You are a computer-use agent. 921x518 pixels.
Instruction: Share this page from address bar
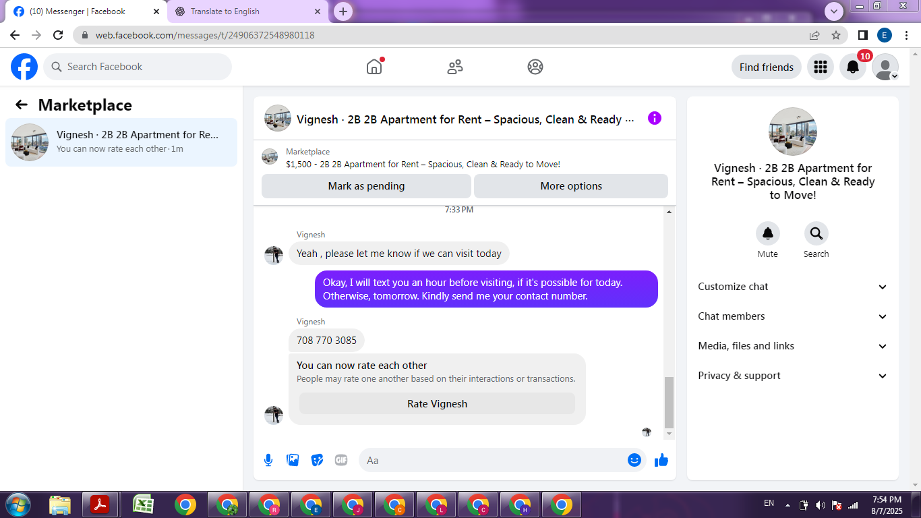(x=814, y=35)
